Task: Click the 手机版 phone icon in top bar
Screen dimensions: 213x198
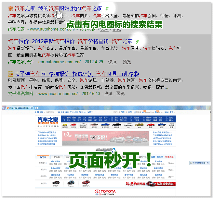Action: click(135, 112)
